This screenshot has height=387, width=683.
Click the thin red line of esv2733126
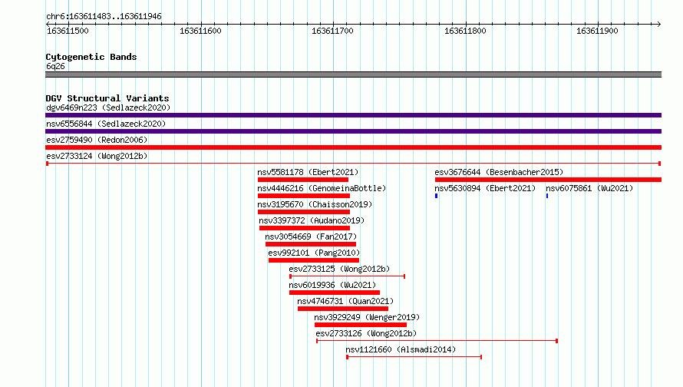437,341
